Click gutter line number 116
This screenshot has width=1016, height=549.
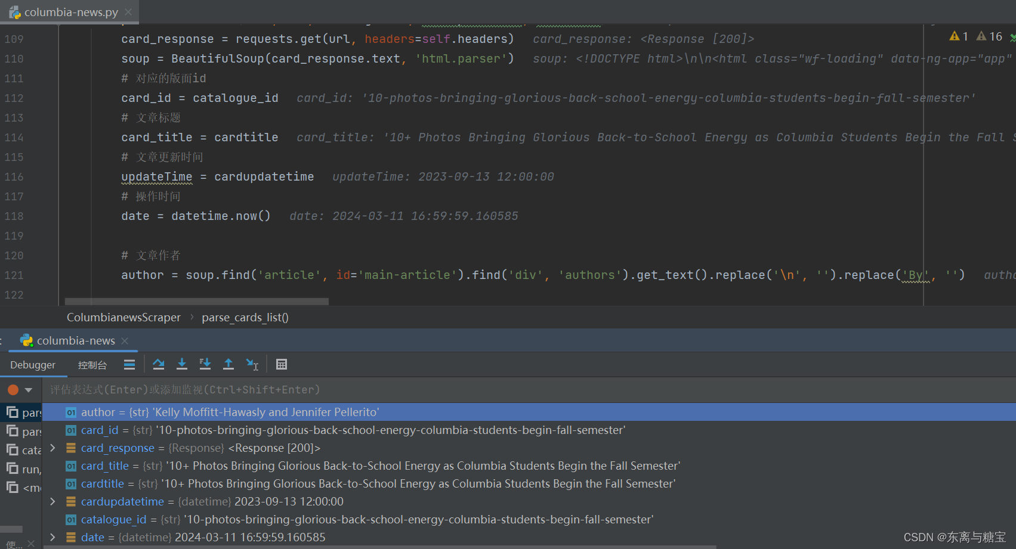click(x=14, y=177)
